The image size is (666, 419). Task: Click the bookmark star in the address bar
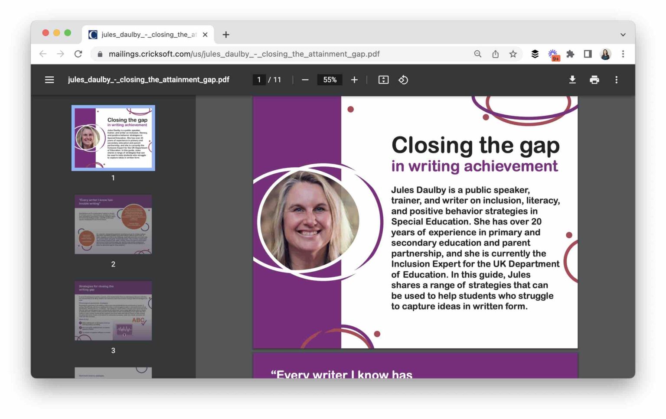(x=513, y=54)
